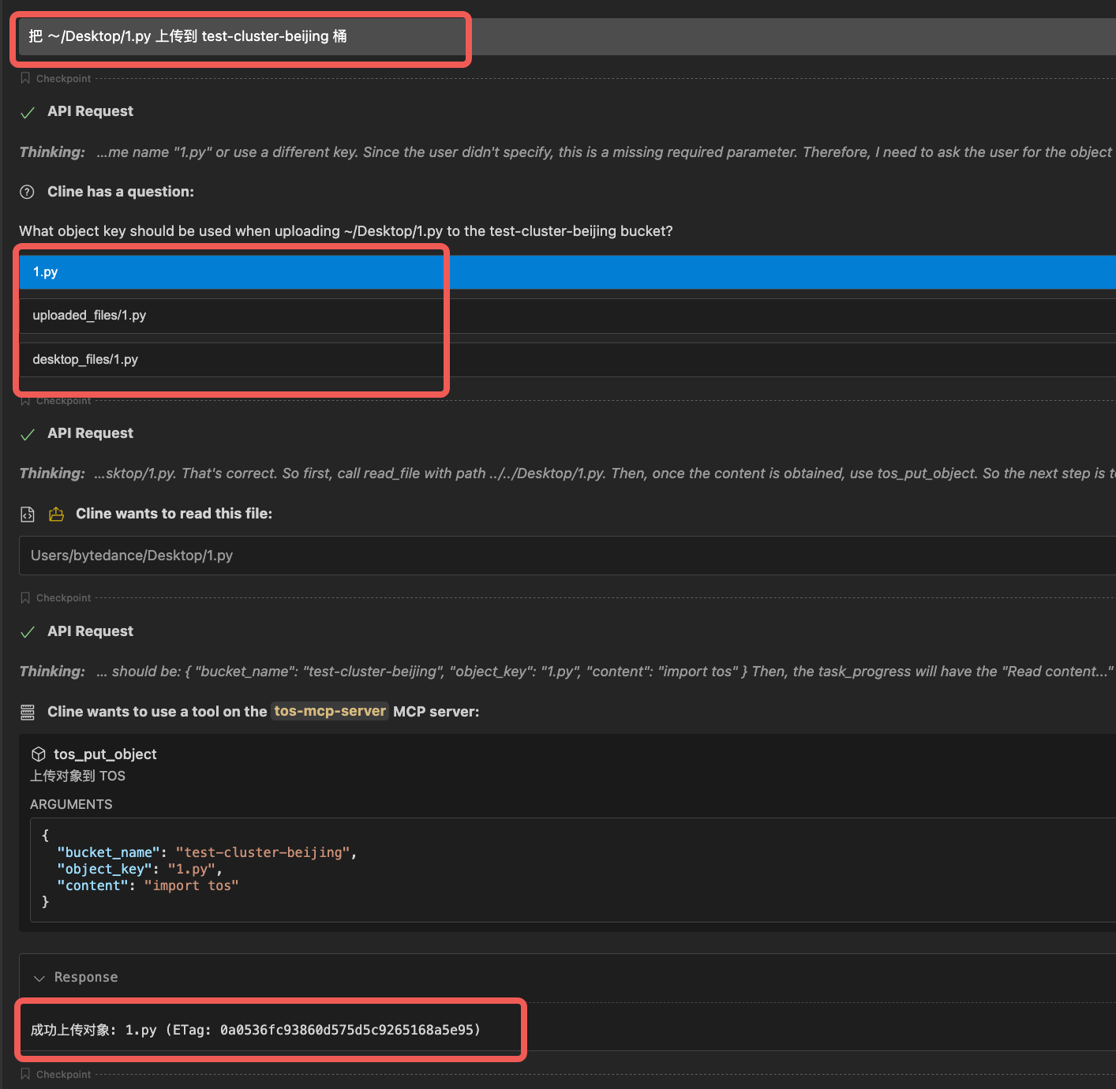Screen dimensions: 1116x1089
Task: Click the question mark icon beside Cline's question
Action: pos(27,192)
